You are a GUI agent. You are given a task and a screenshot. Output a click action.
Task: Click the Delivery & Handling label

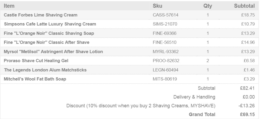[194, 97]
